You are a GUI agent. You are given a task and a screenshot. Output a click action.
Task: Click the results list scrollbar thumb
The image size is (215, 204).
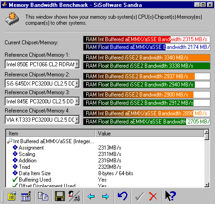point(207,137)
